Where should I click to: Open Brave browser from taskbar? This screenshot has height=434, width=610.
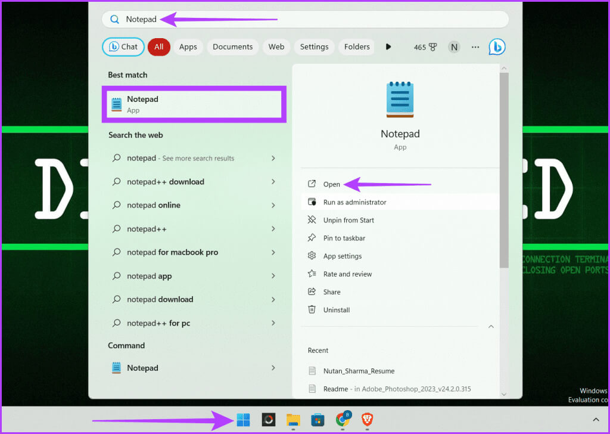click(x=367, y=420)
